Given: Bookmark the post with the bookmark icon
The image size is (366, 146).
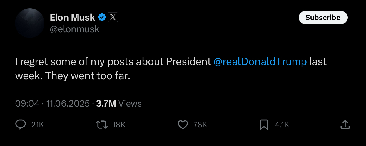Looking at the screenshot, I should click(264, 125).
